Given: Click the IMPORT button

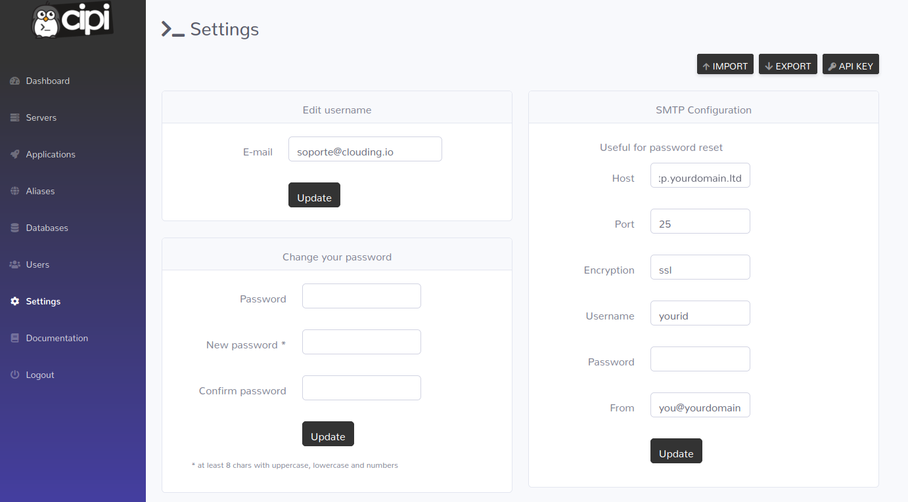Looking at the screenshot, I should click(725, 64).
